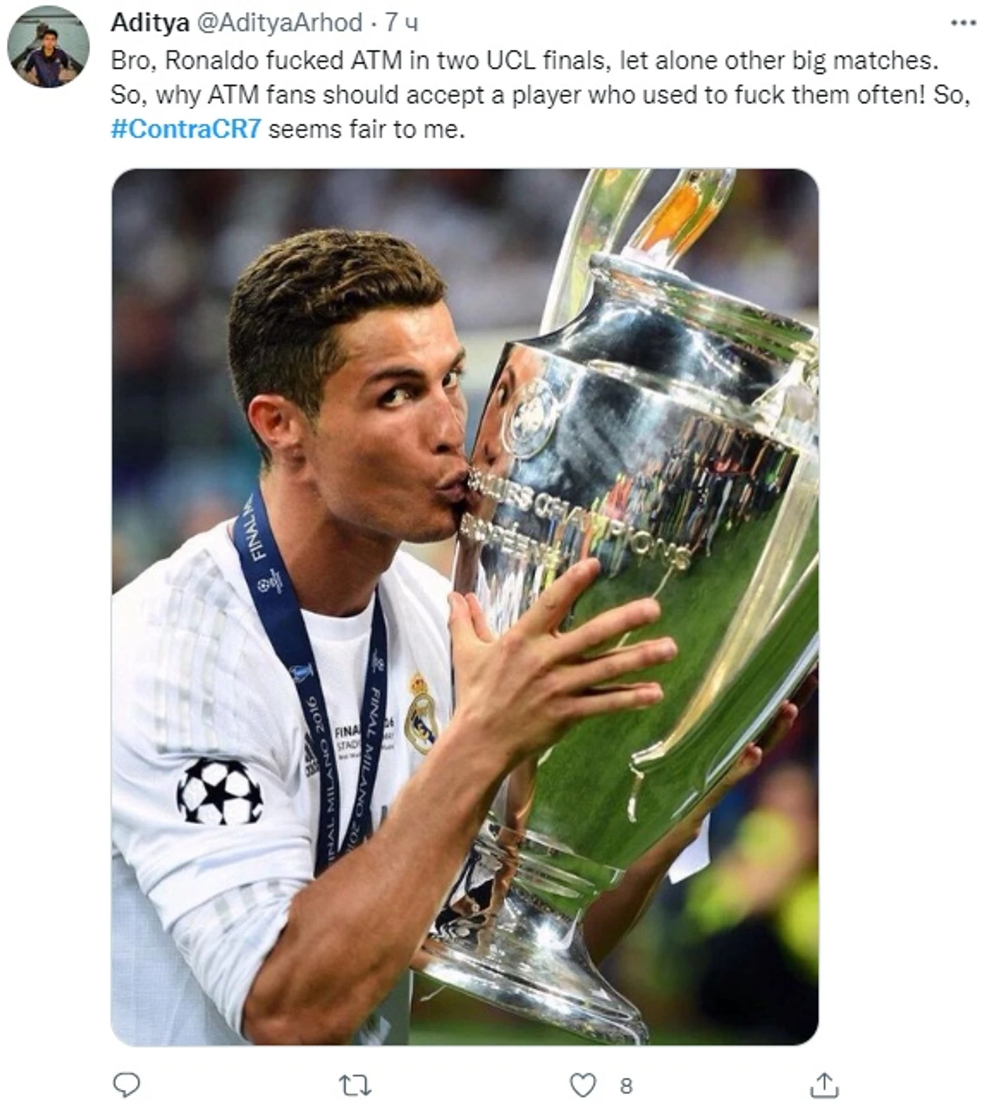Screen dimensions: 997x1107
Task: Open the three-dot more options menu
Action: click(964, 23)
